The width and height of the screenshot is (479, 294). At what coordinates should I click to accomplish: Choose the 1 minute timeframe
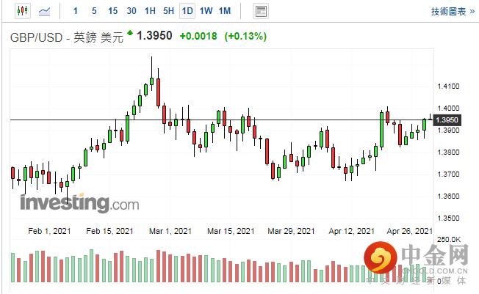coord(76,11)
